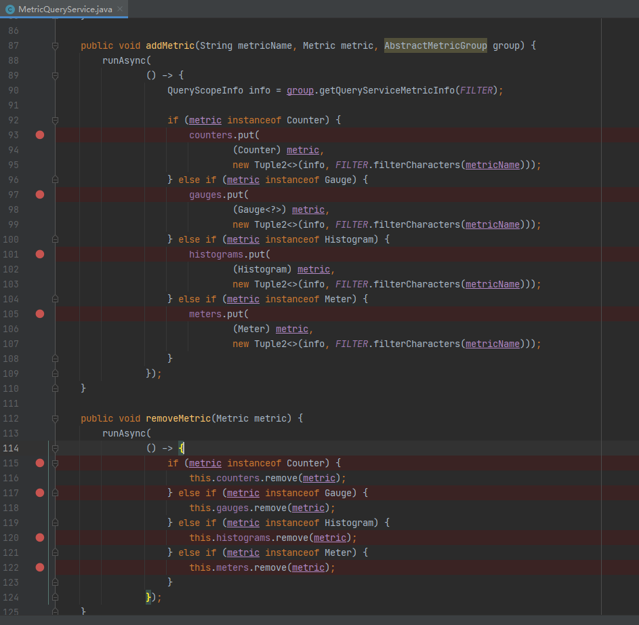Collapse the addMetric method on line 87
Image resolution: width=639 pixels, height=625 pixels.
55,45
